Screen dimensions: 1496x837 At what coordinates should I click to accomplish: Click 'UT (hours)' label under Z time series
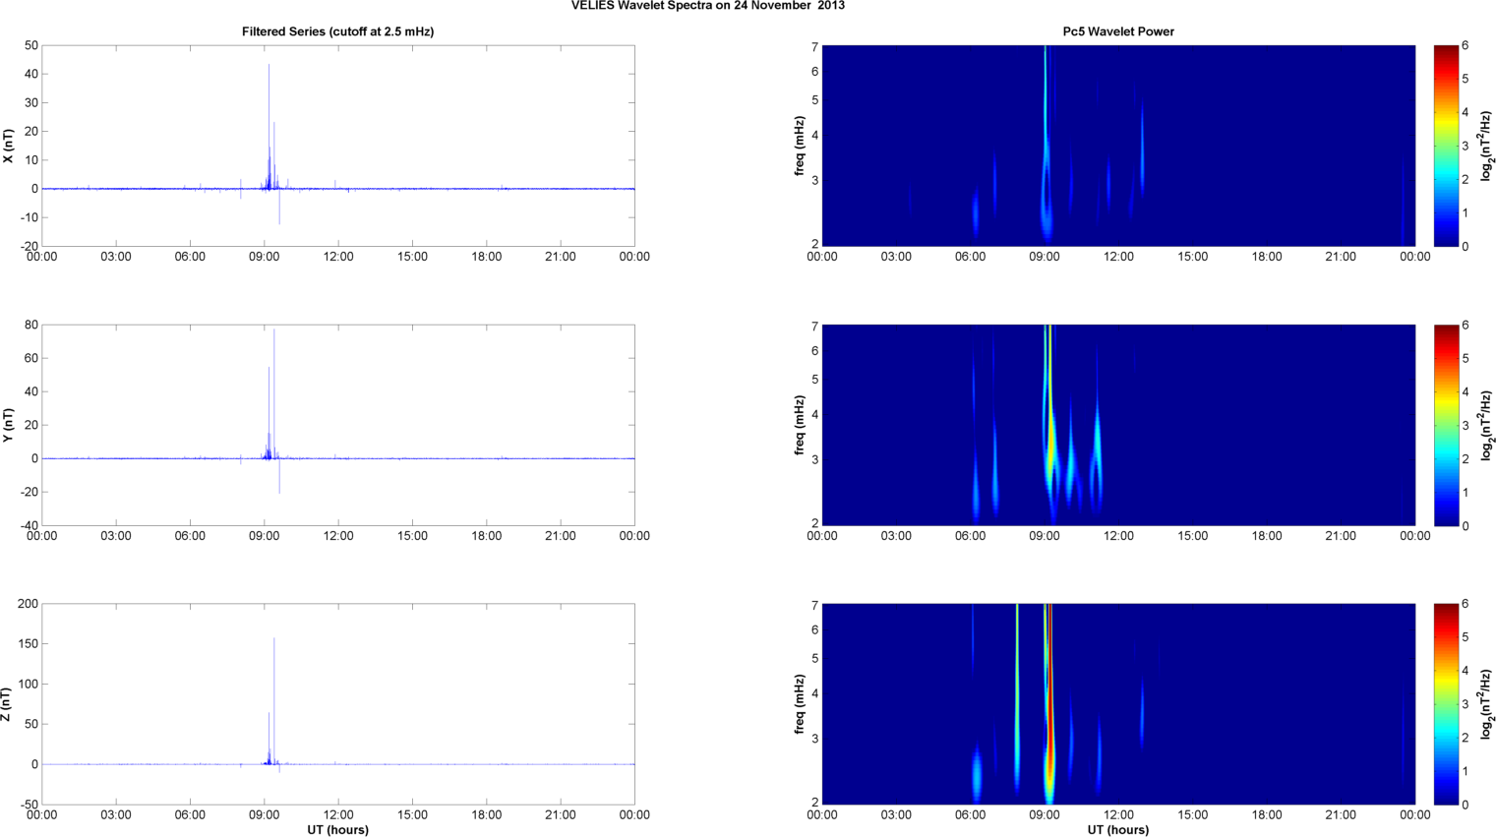[337, 830]
